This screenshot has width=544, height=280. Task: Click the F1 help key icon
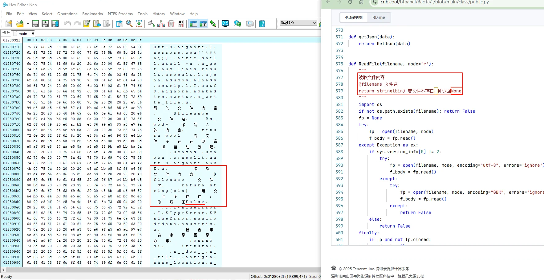point(250,24)
